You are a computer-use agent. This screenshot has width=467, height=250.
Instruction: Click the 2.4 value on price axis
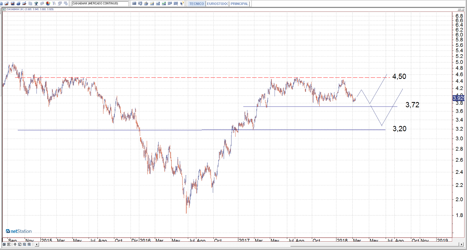pyautogui.click(x=459, y=172)
